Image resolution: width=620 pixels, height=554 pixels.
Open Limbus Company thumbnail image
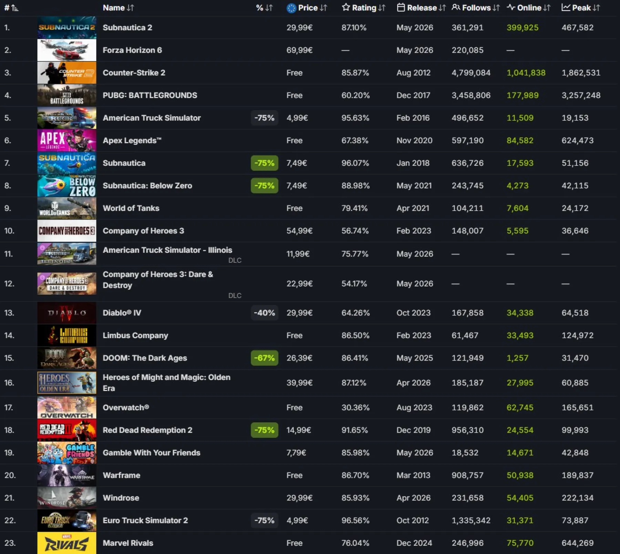click(x=67, y=335)
